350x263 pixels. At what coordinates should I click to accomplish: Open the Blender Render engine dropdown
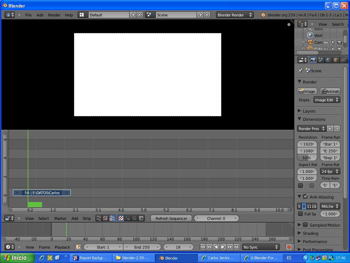pyautogui.click(x=234, y=15)
